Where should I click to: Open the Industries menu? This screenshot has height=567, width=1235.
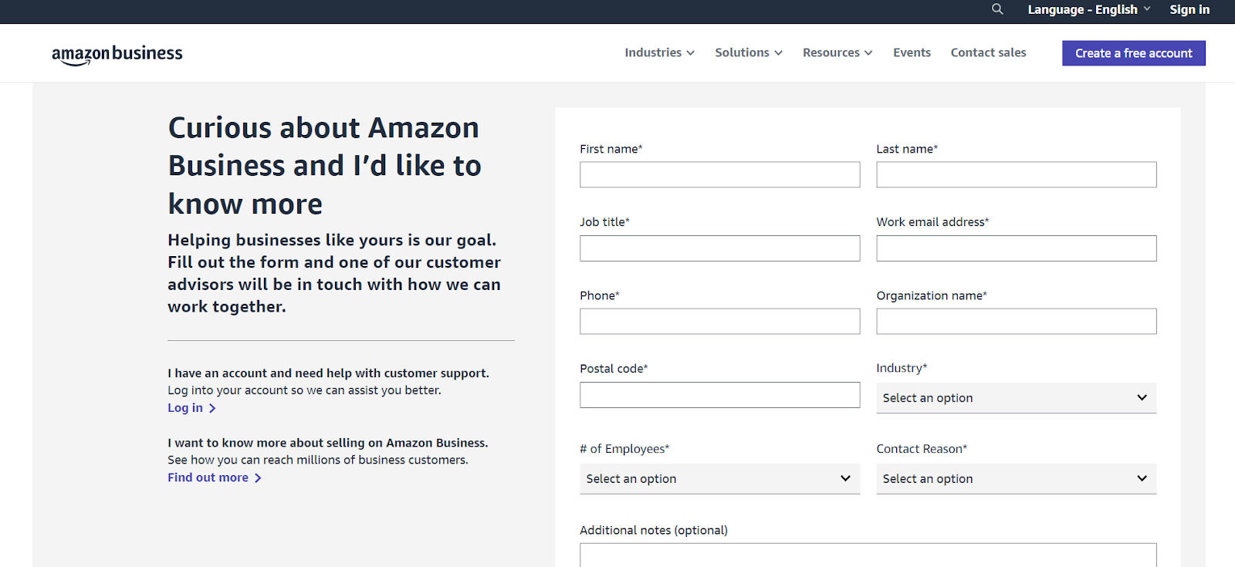(x=659, y=52)
